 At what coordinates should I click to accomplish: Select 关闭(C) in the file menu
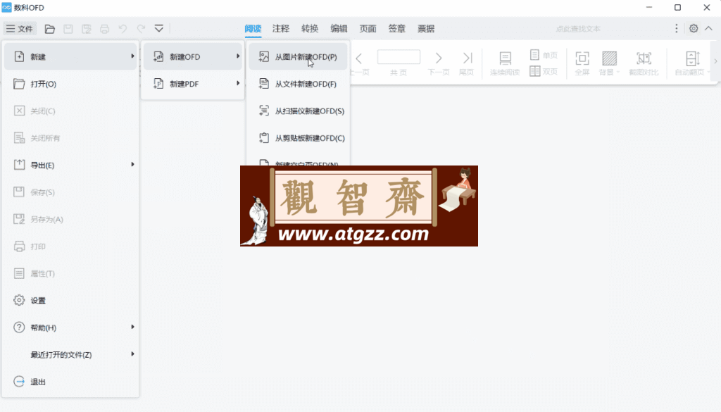71,111
